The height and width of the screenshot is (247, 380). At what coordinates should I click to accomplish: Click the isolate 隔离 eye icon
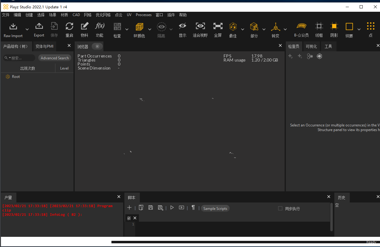[x=161, y=27]
